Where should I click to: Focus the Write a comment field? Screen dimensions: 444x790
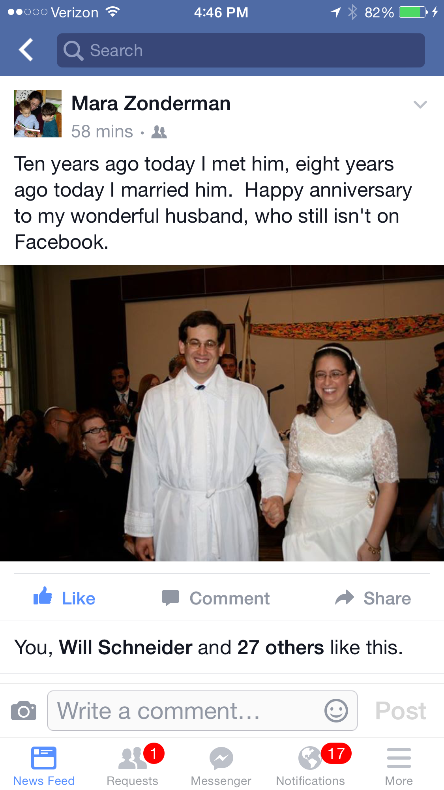(x=189, y=711)
